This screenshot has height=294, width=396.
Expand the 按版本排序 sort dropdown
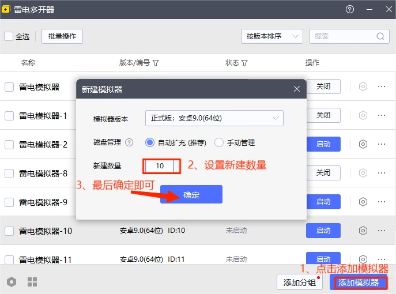pyautogui.click(x=272, y=36)
